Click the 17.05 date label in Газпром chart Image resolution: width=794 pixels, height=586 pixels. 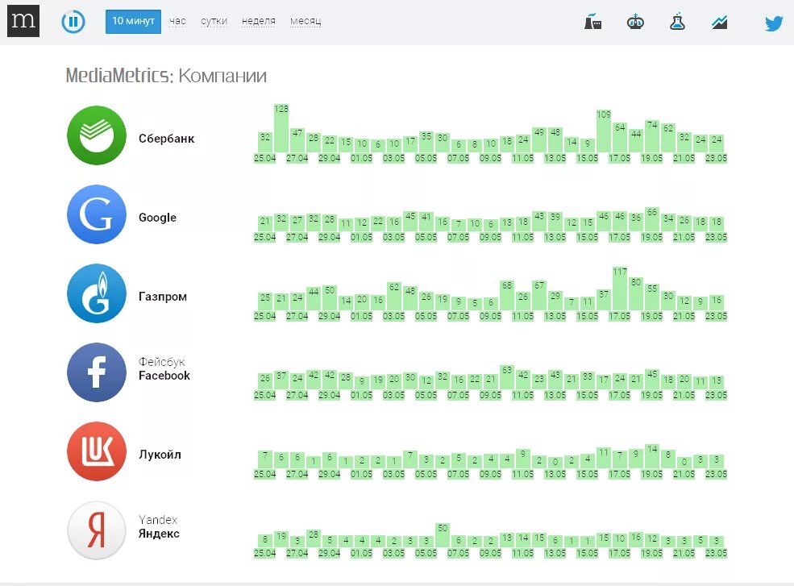coord(619,316)
